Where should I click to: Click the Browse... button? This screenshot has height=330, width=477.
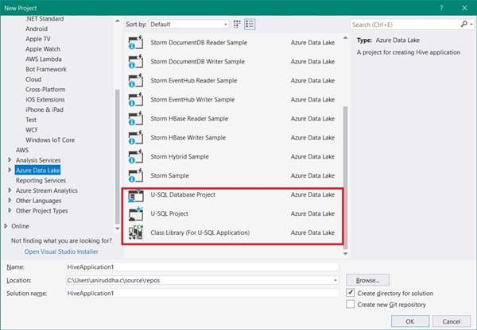pos(367,280)
